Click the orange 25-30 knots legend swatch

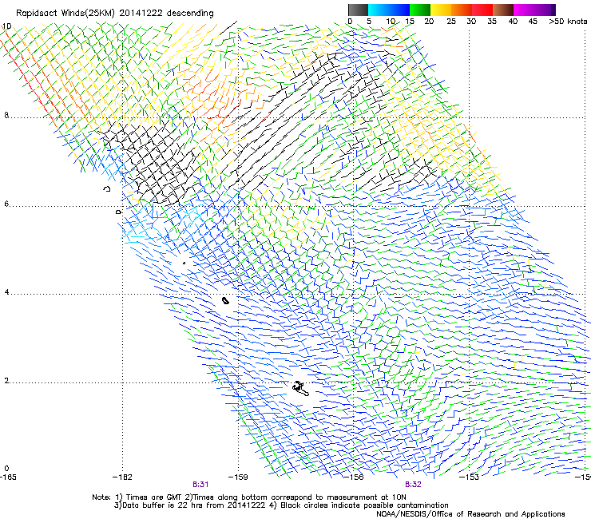(462, 10)
